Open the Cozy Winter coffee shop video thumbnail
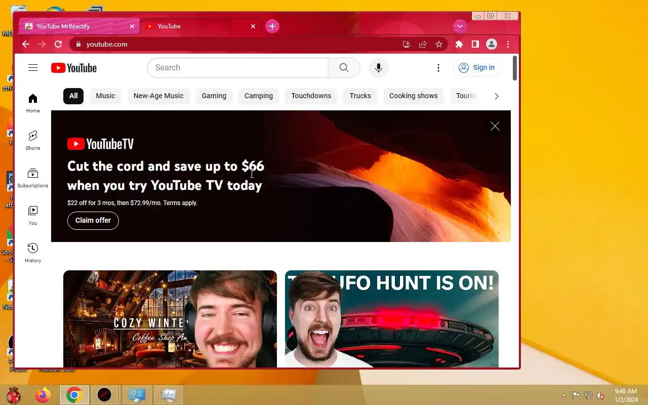The image size is (648, 405). click(x=170, y=319)
